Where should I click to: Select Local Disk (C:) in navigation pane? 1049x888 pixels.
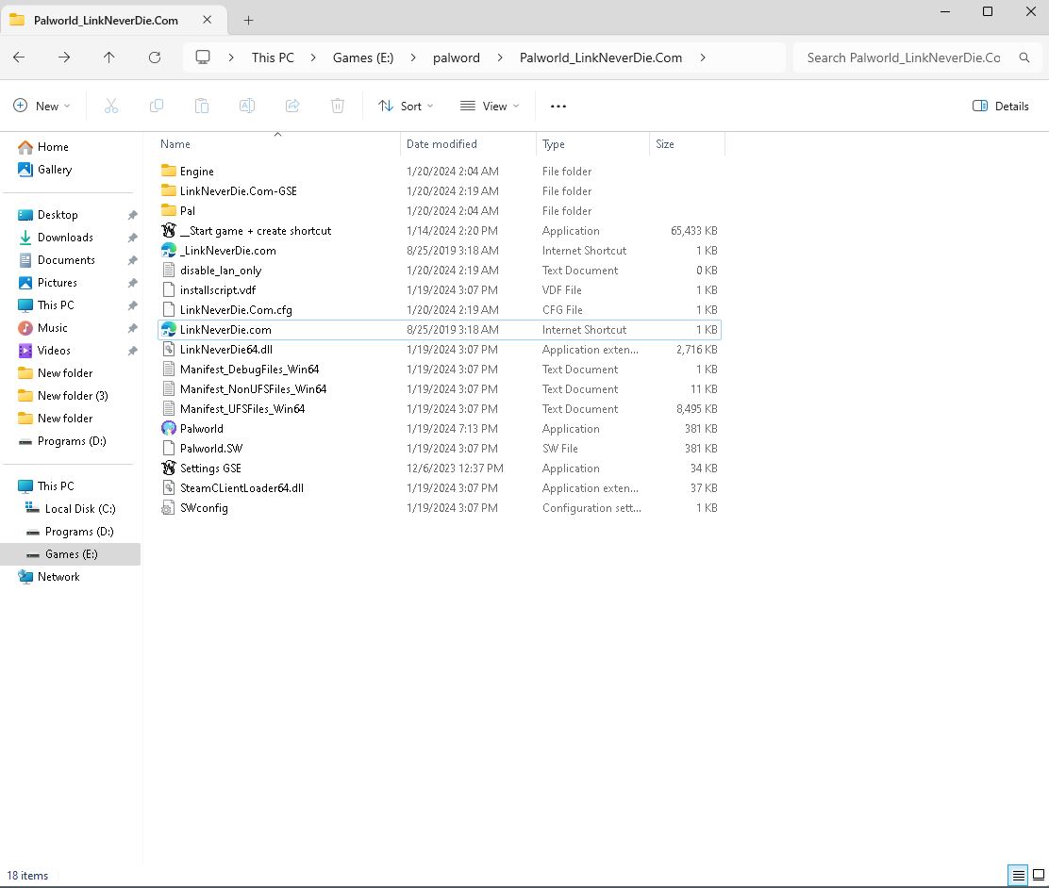point(80,509)
